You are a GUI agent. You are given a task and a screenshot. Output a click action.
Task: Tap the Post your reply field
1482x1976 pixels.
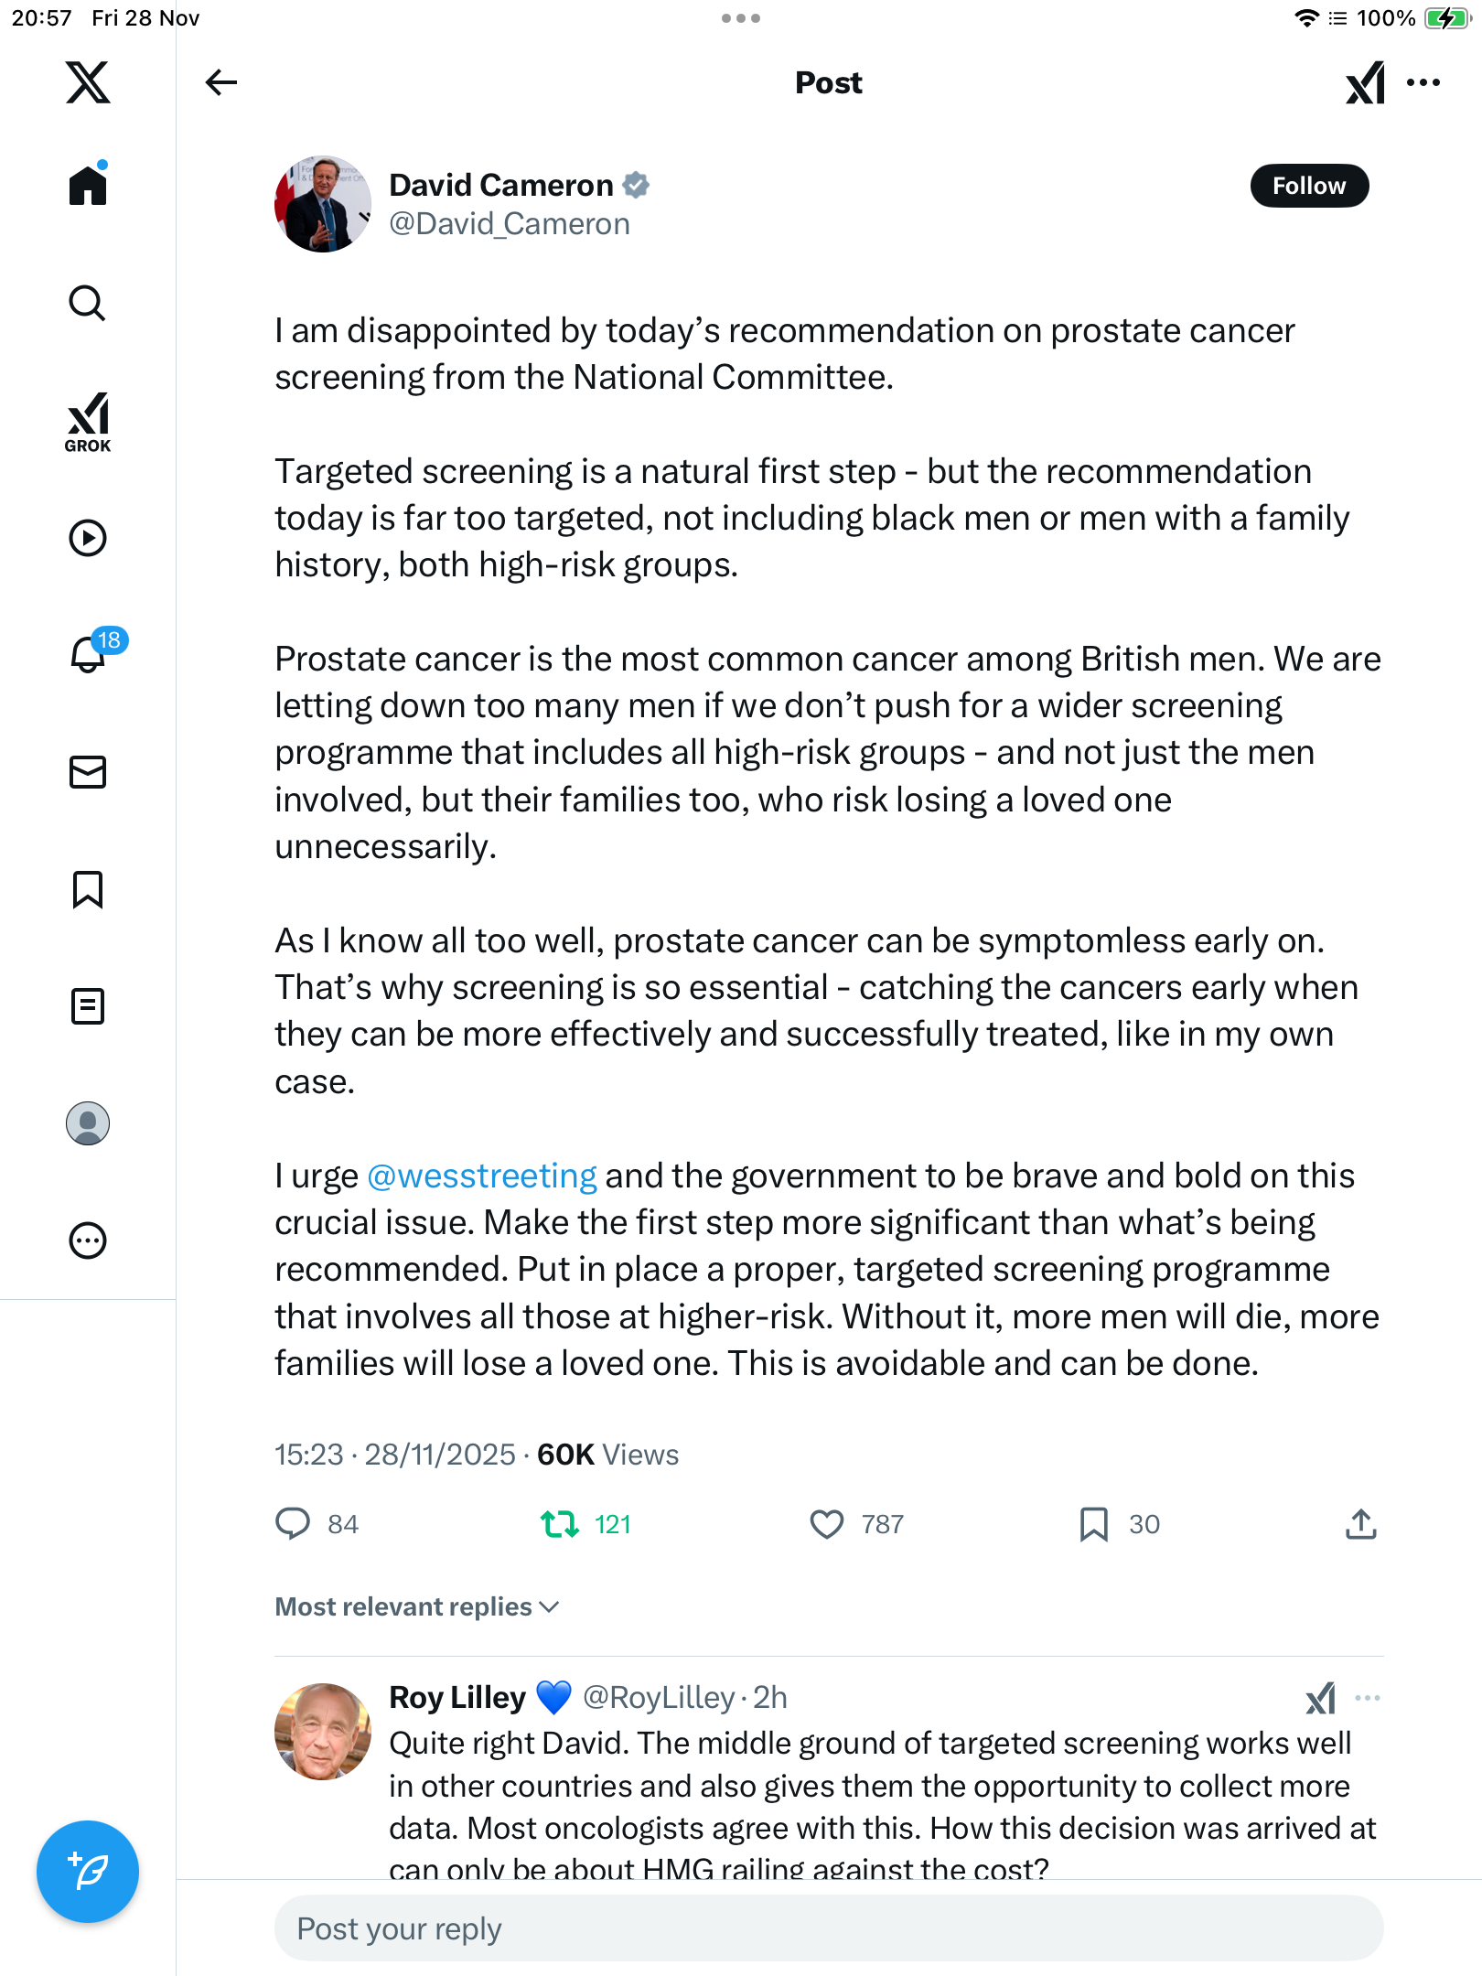point(828,1928)
